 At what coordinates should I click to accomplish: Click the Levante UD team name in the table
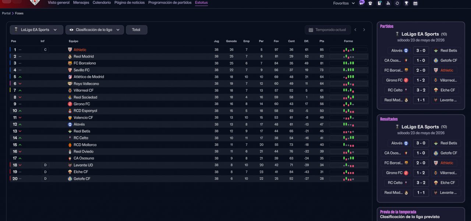[x=83, y=165]
